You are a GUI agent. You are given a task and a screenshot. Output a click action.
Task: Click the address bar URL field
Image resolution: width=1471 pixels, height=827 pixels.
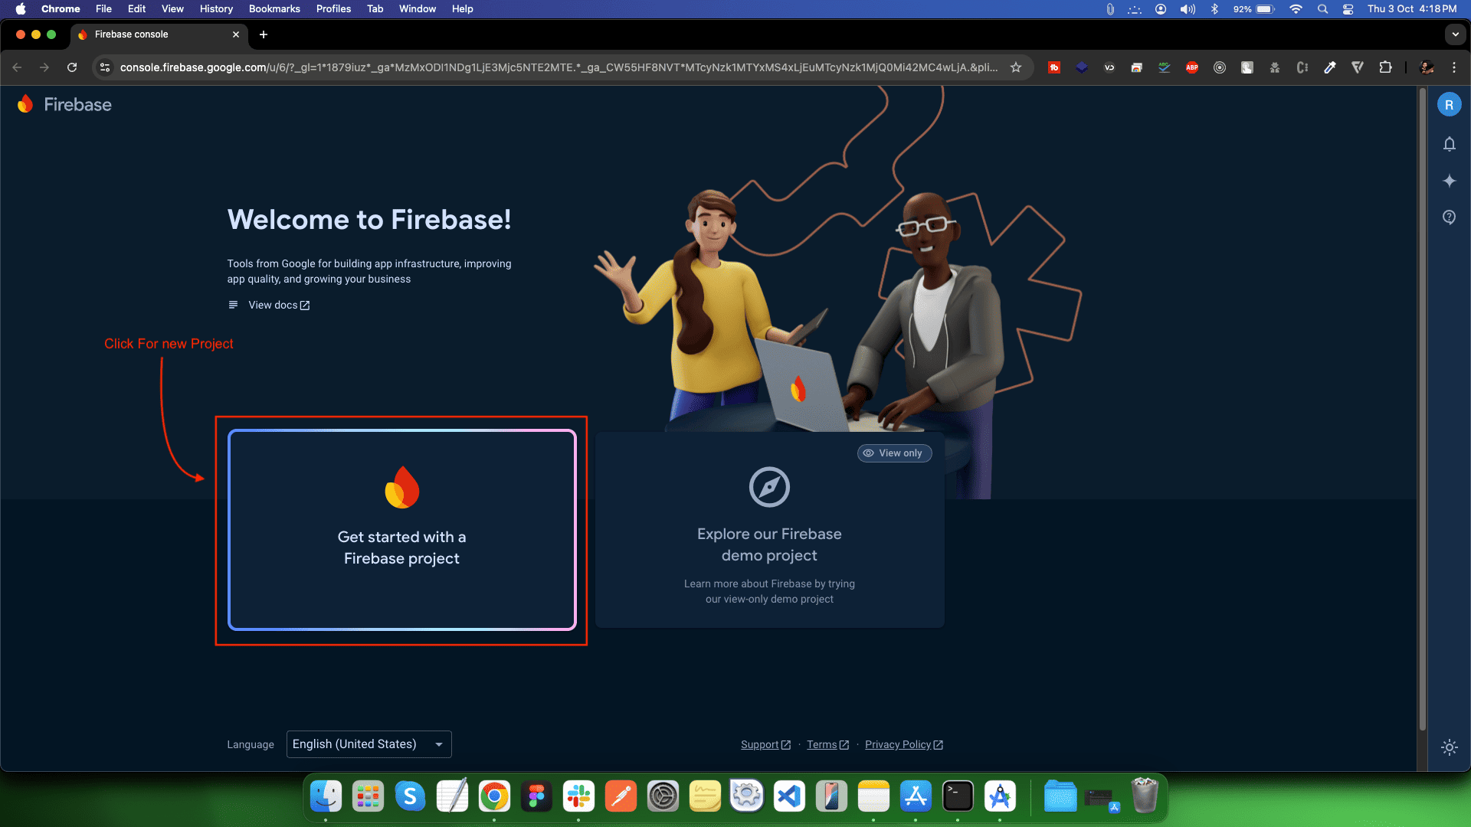point(559,67)
